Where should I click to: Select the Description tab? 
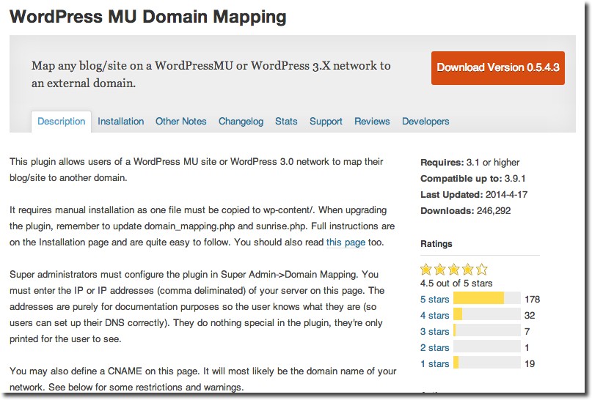point(61,122)
